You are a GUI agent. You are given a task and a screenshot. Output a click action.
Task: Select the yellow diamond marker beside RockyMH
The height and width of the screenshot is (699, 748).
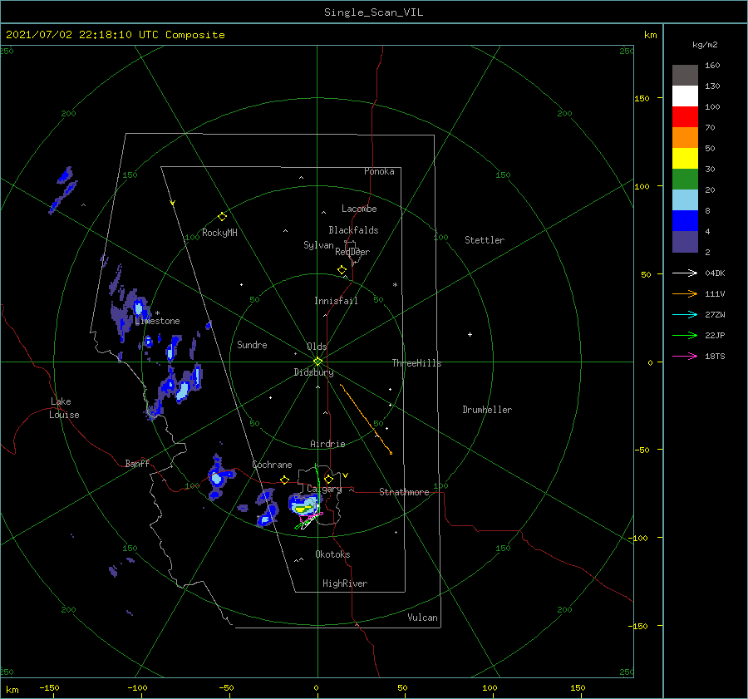click(222, 217)
